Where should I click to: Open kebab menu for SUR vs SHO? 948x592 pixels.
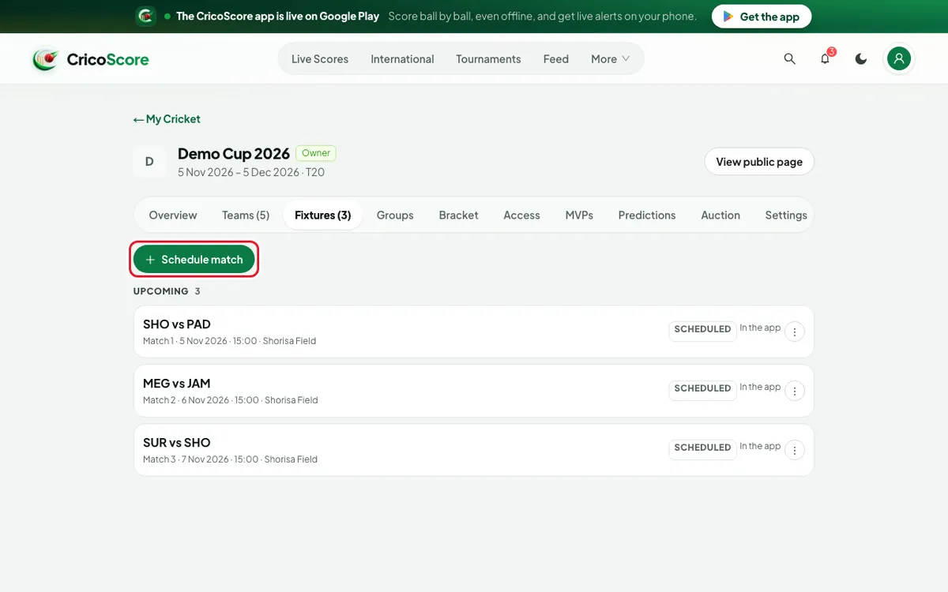click(795, 450)
